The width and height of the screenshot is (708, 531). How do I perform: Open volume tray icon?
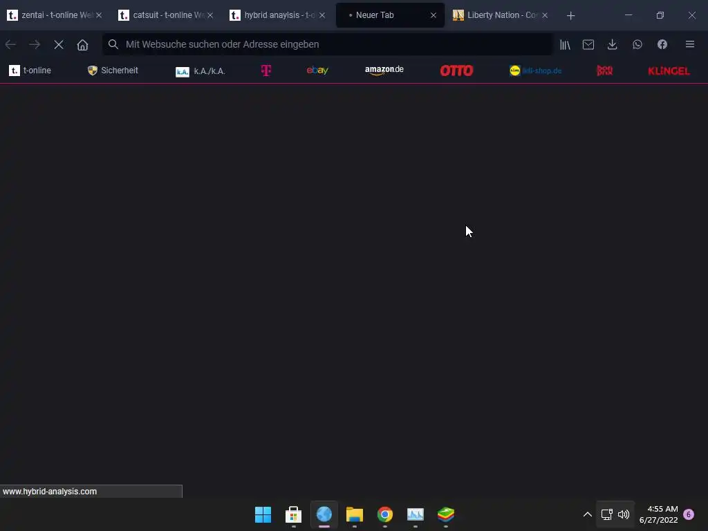[x=624, y=514]
